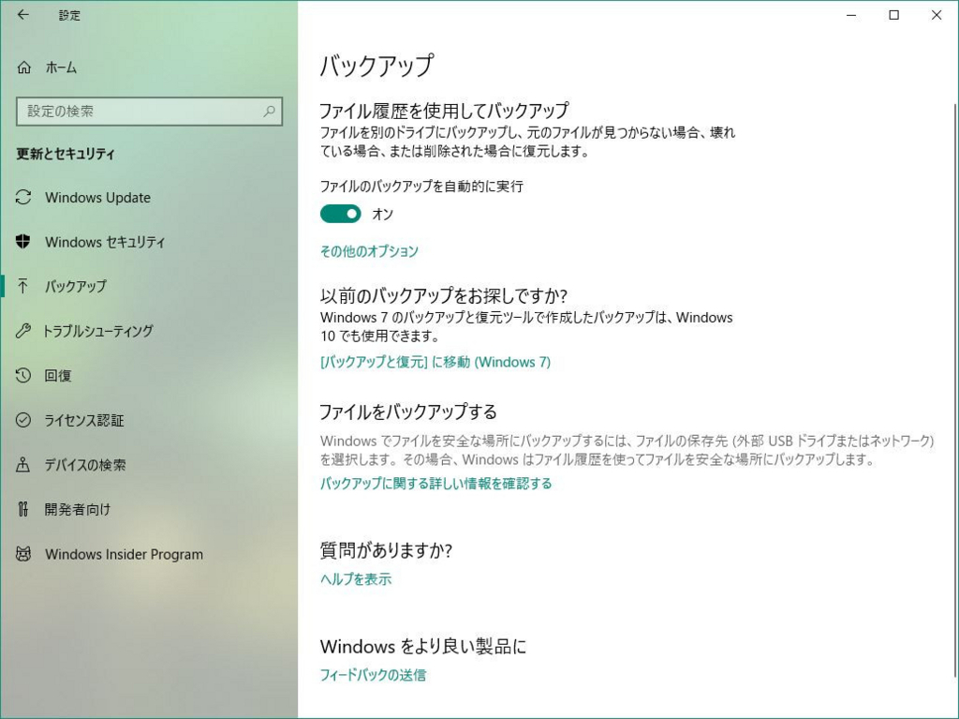Click 更新とセキュリティ section header
Image resolution: width=959 pixels, height=719 pixels.
66,154
